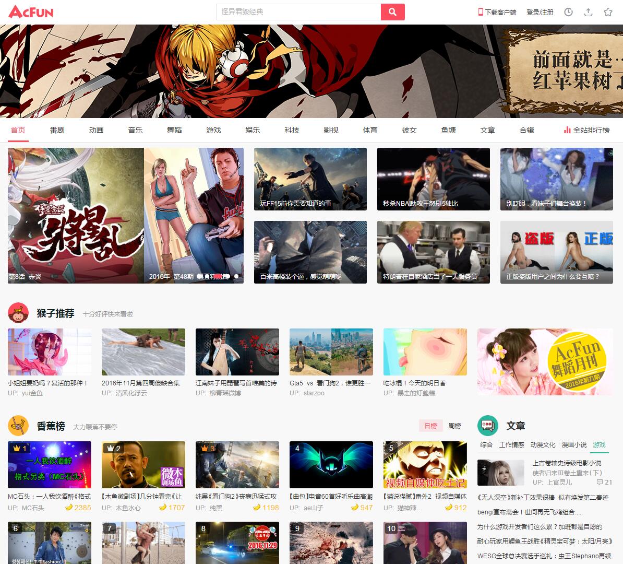Open 秒杀NBA助攻王怒刷5独比 thumbnail
623x564 pixels.
click(x=434, y=179)
